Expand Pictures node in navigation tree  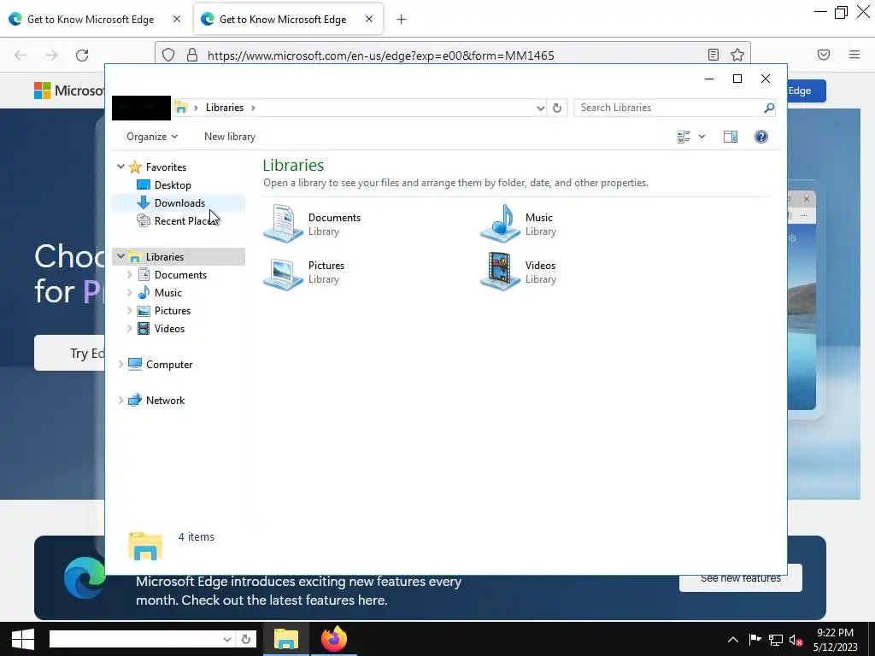(x=130, y=311)
